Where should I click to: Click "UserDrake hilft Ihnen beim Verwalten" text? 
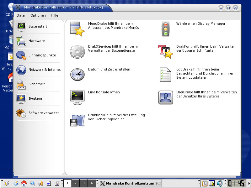206,94
